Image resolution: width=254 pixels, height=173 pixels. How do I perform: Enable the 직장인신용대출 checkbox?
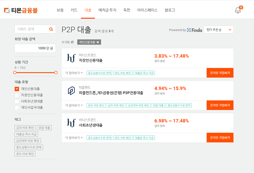coord(17,95)
